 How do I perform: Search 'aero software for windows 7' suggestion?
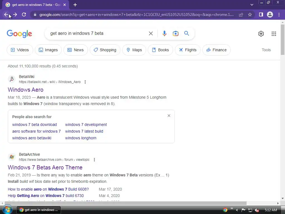[x=36, y=131]
